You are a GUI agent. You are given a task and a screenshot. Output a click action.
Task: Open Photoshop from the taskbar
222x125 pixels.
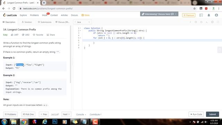coord(55,122)
